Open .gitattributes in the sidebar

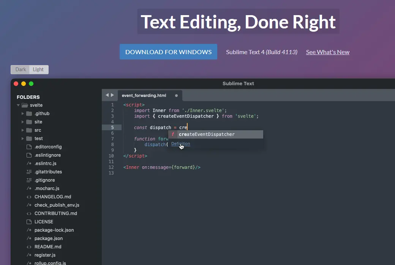(48, 172)
